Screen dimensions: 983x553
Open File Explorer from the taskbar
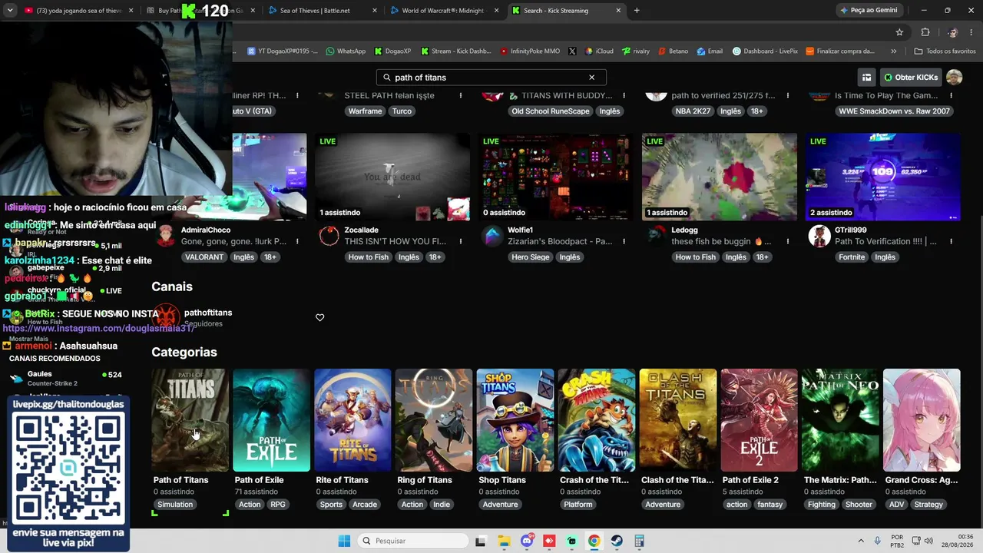[503, 541]
